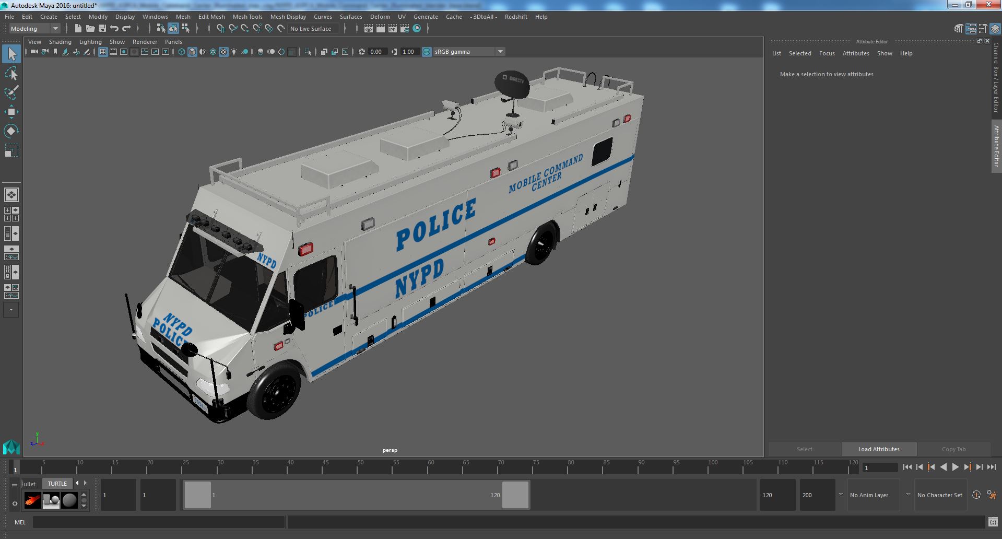Click the range slider start handle
The height and width of the screenshot is (539, 1002).
tap(197, 495)
